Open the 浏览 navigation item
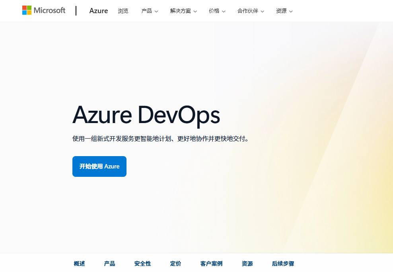393x272 pixels. [x=123, y=11]
